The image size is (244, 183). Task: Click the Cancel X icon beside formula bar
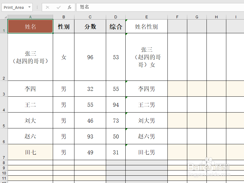pos(48,7)
